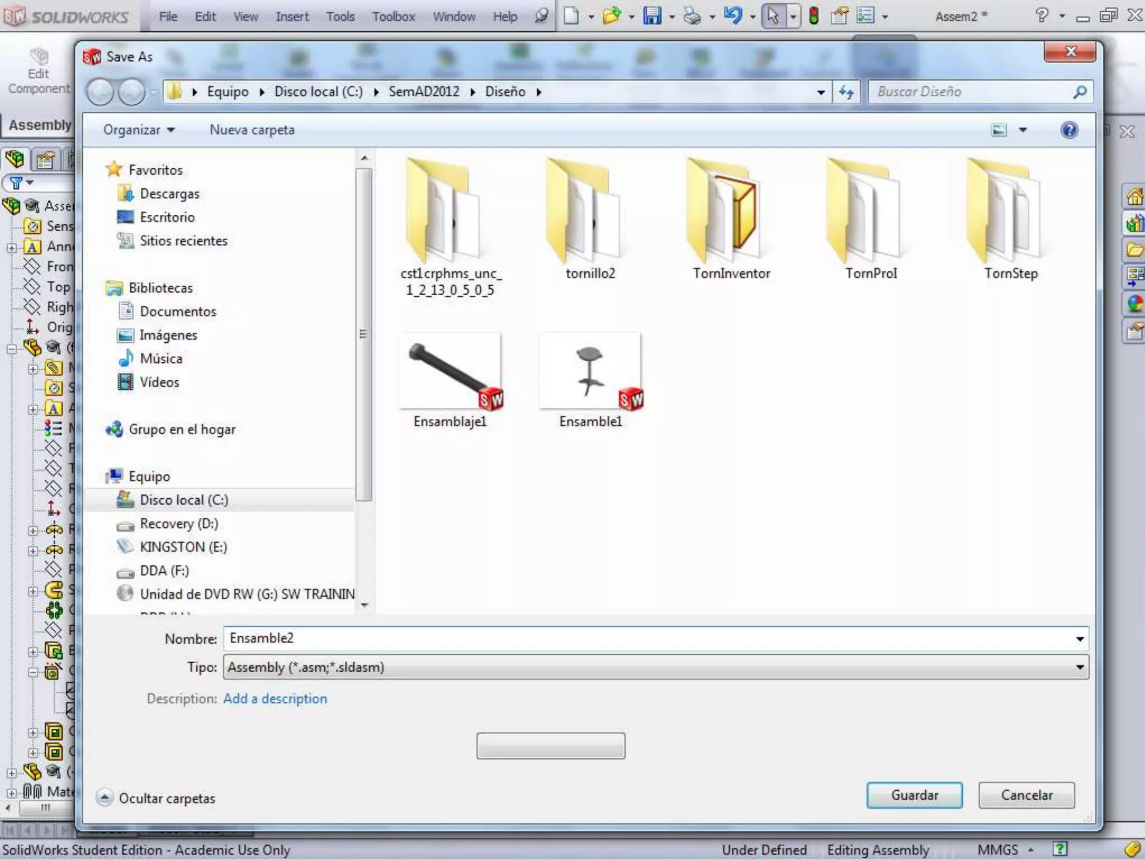This screenshot has width=1145, height=859.
Task: Click the blue help icon in dialog
Action: (x=1069, y=130)
